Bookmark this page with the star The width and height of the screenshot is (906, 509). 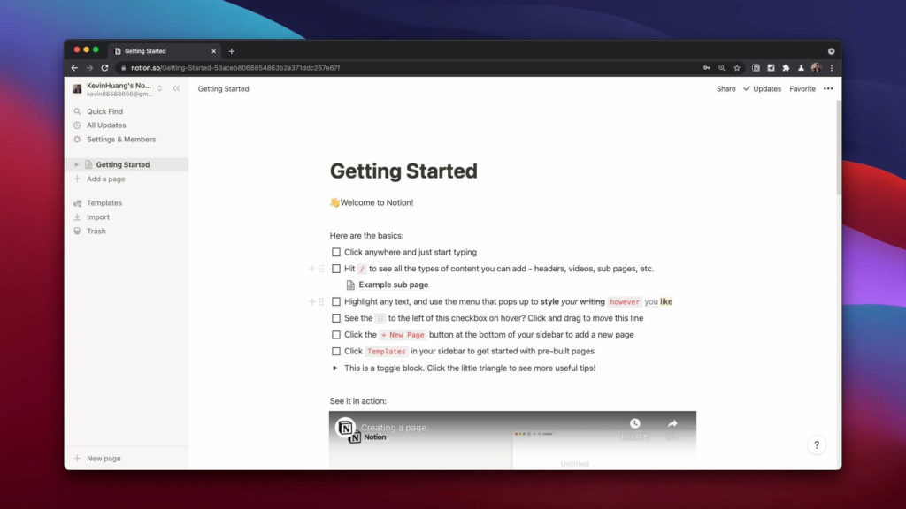(x=737, y=67)
